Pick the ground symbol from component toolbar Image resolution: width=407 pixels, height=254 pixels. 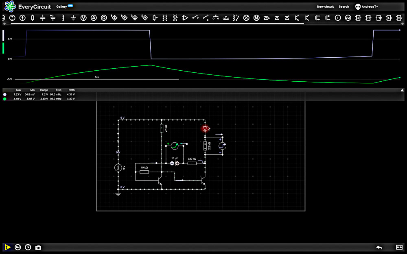coord(73,18)
